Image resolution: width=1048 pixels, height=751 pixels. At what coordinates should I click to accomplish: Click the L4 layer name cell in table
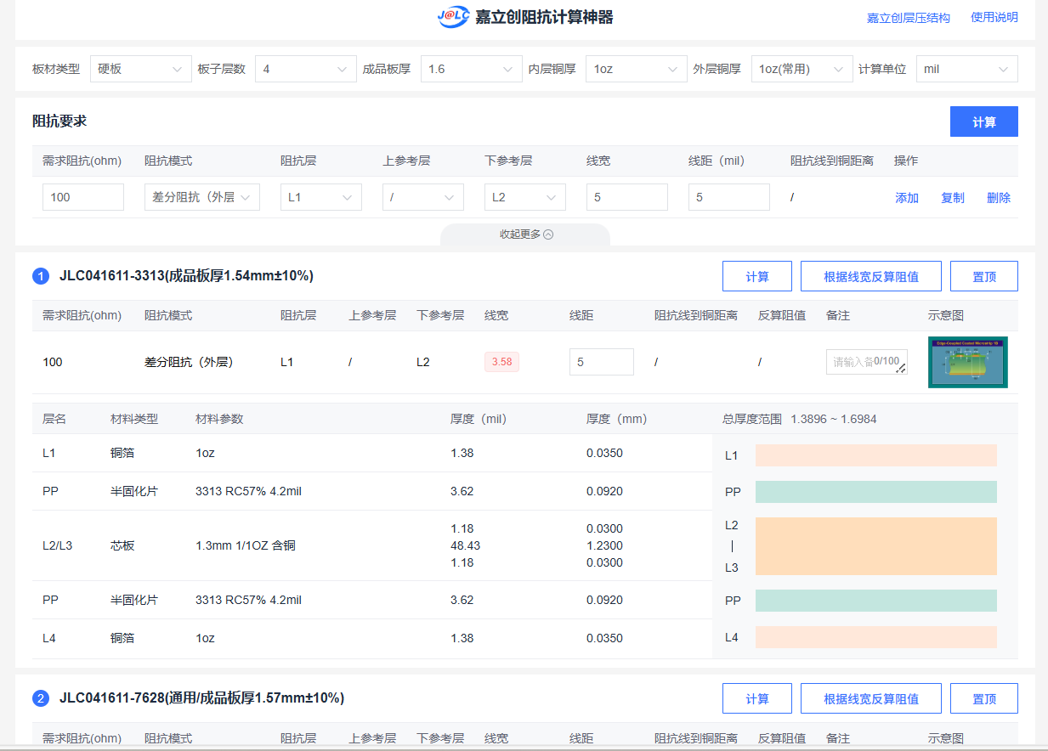49,638
